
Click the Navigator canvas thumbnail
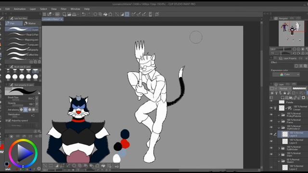(x=292, y=34)
